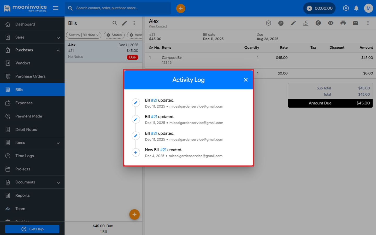
Task: Go to Expenses in sidebar
Action: click(24, 103)
